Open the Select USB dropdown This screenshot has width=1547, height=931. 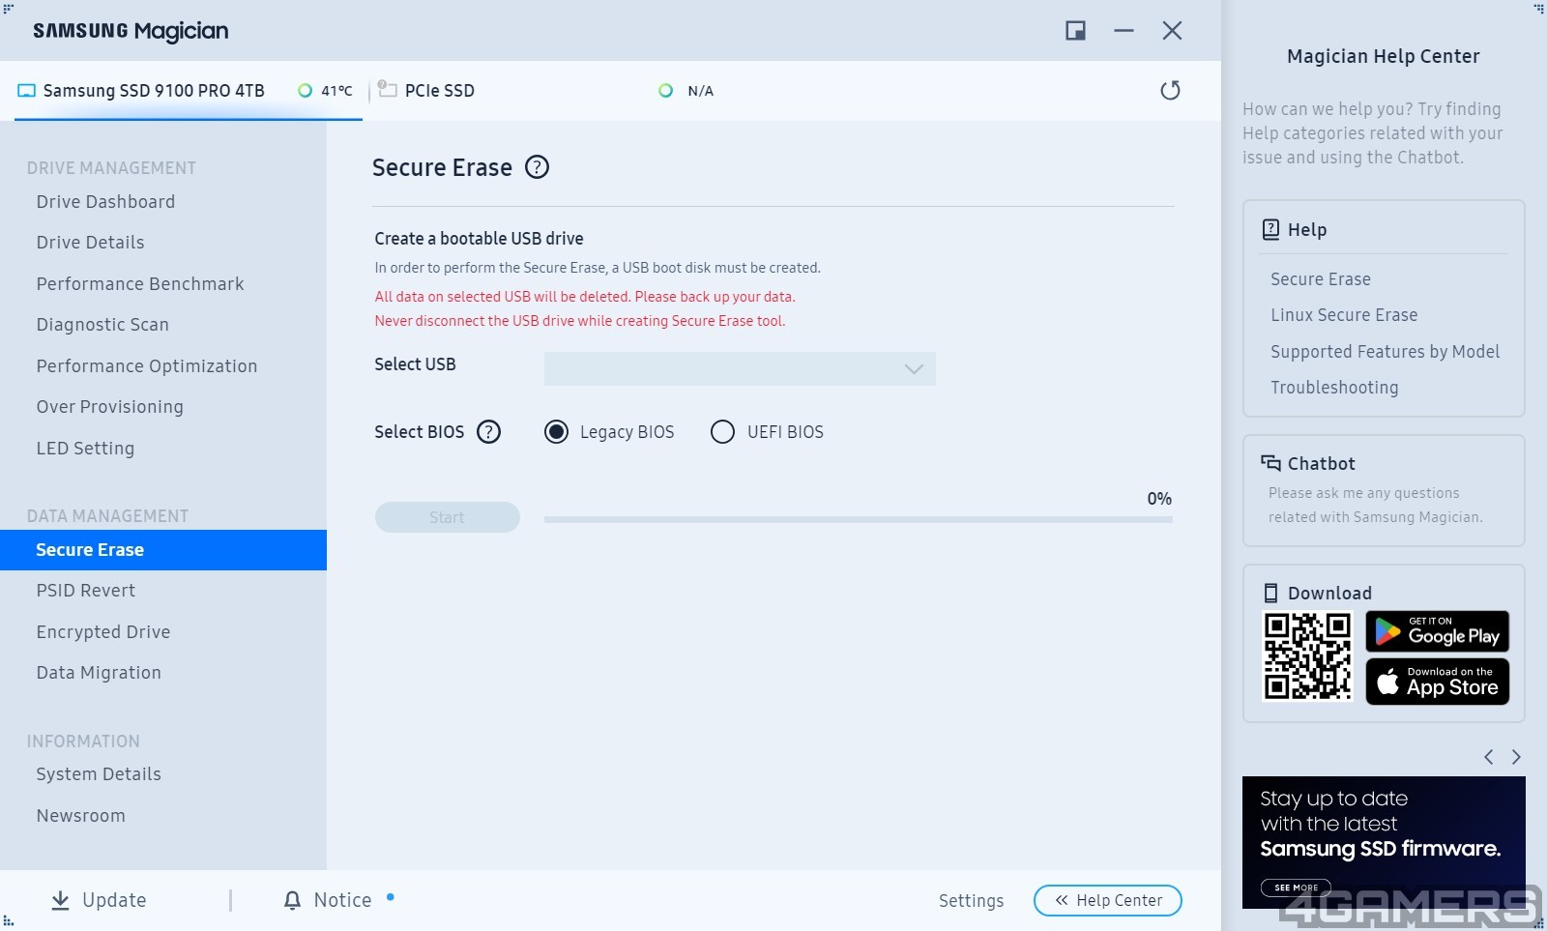click(740, 368)
